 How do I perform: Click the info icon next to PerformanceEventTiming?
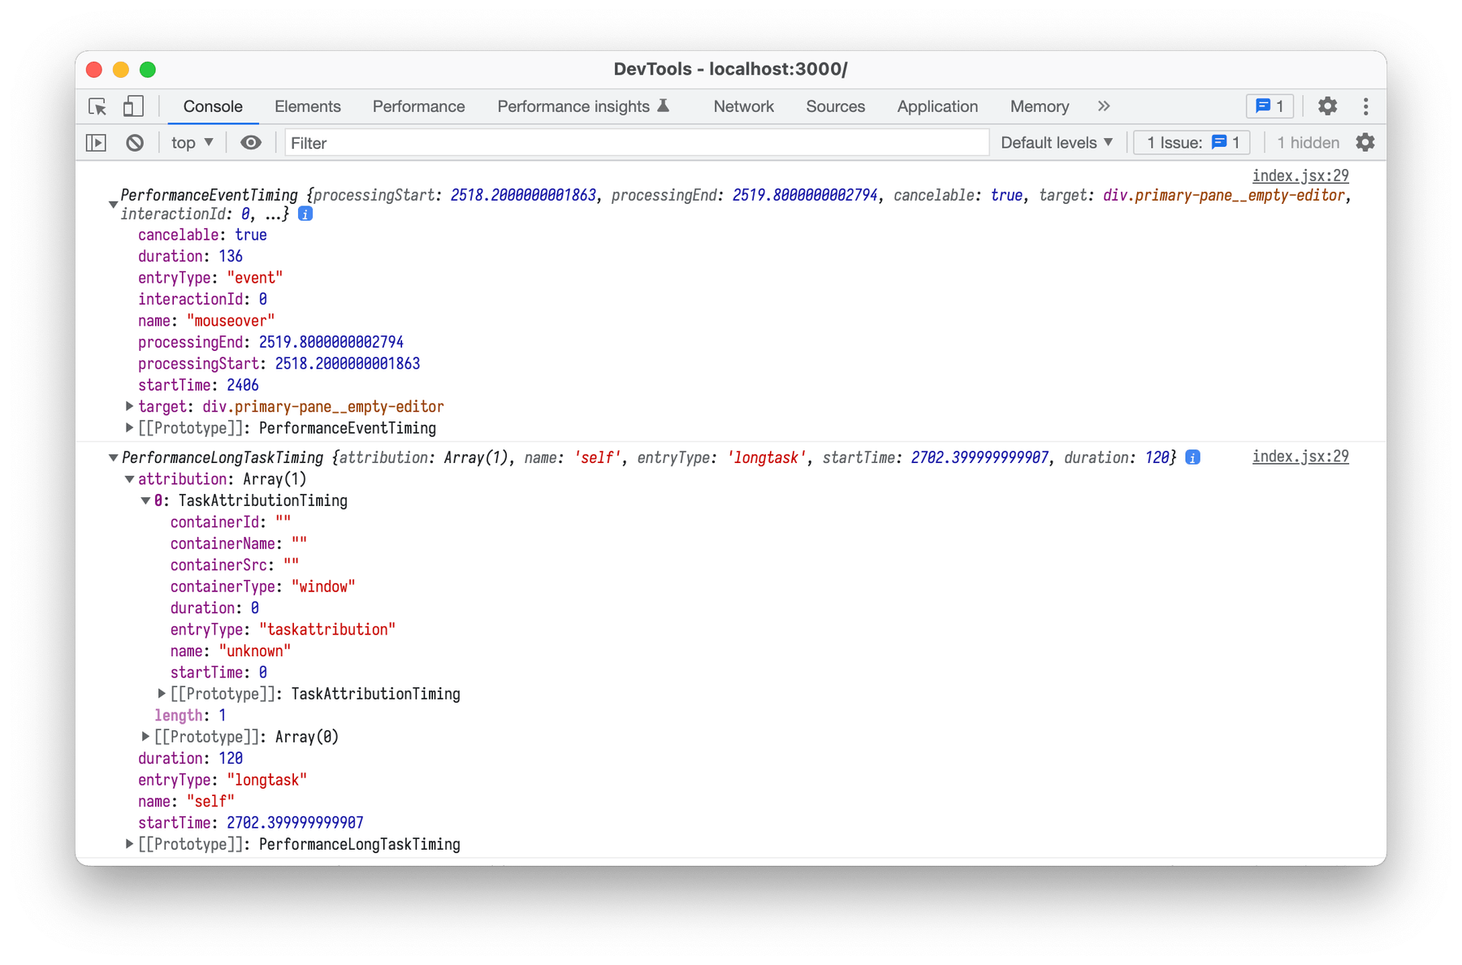(x=305, y=214)
